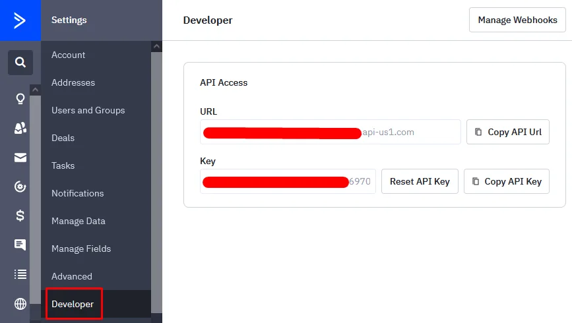Image resolution: width=572 pixels, height=323 pixels.
Task: Open Conversations via the chat bubble icon
Action: 20,245
